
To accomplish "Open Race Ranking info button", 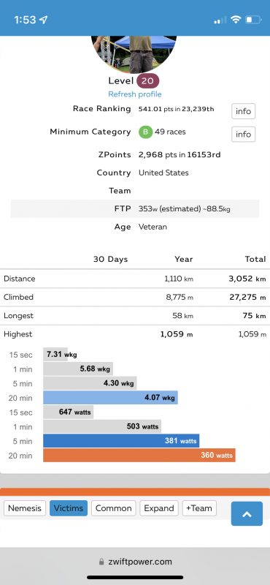I will click(x=244, y=111).
